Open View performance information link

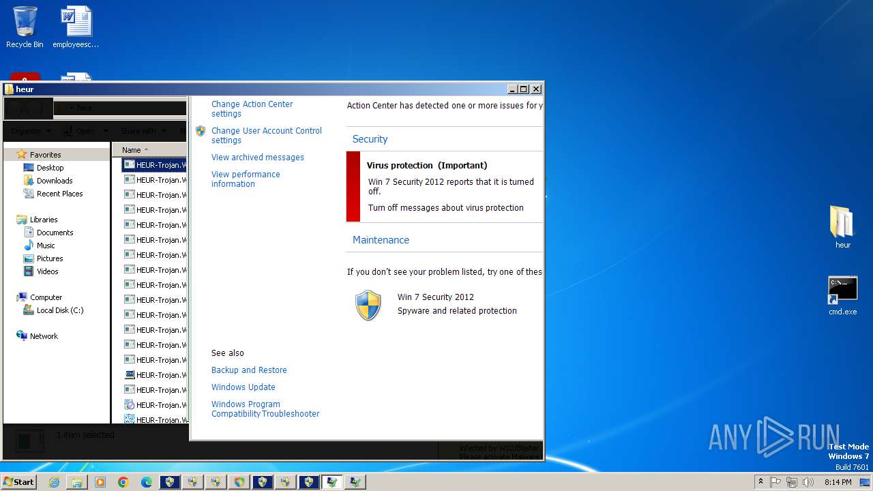(246, 179)
